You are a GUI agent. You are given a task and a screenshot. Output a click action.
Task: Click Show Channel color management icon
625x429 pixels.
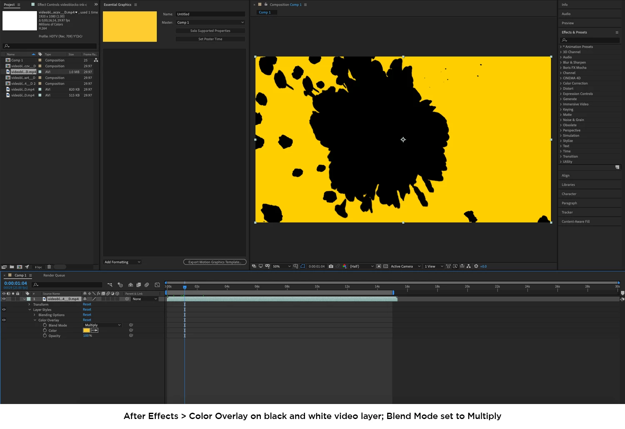click(345, 266)
